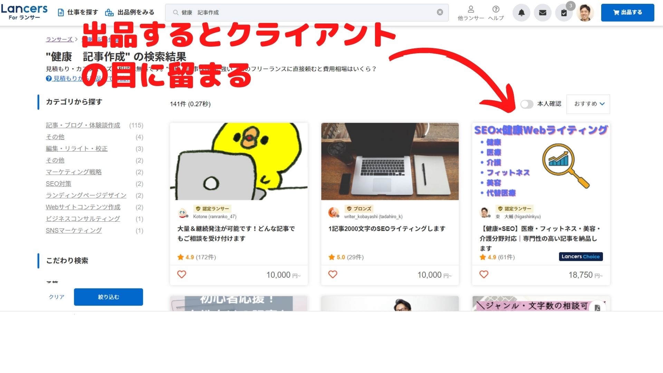The height and width of the screenshot is (373, 663).
Task: Open the laptop desk photo thumbnail
Action: pyautogui.click(x=390, y=161)
